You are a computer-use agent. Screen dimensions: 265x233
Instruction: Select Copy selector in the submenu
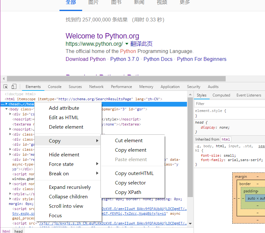(130, 183)
